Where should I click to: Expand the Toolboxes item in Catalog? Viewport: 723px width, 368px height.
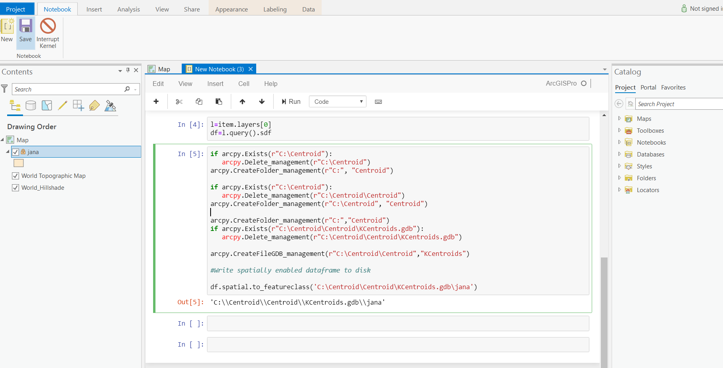coord(619,130)
